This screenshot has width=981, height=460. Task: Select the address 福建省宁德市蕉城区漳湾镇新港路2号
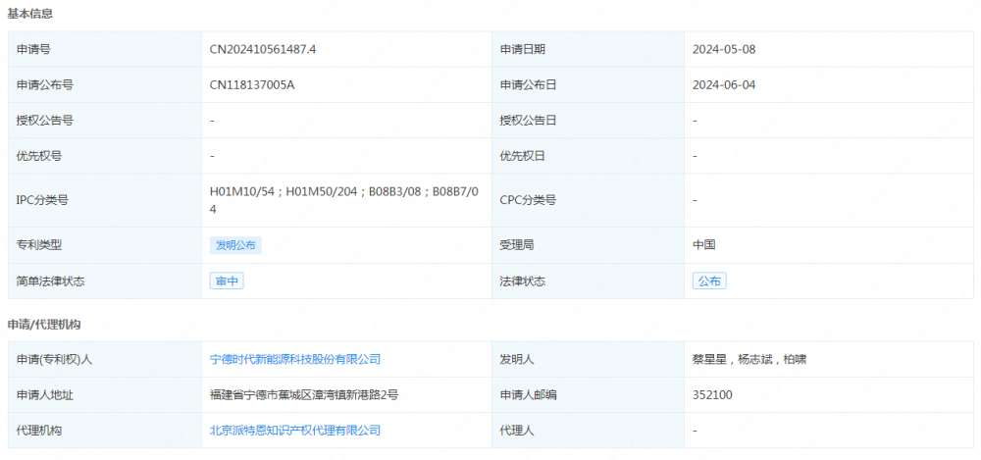[304, 395]
